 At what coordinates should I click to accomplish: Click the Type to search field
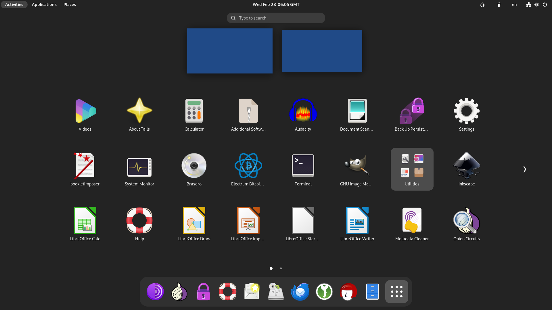click(x=275, y=18)
